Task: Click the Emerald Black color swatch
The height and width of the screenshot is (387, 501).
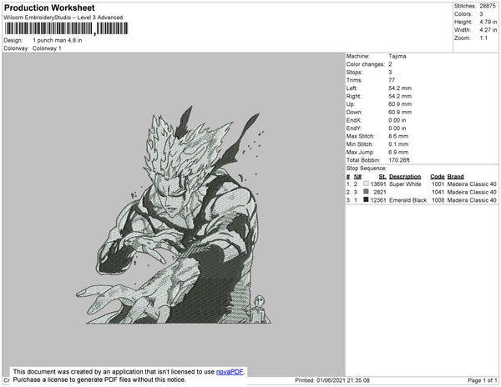Action: (366, 199)
